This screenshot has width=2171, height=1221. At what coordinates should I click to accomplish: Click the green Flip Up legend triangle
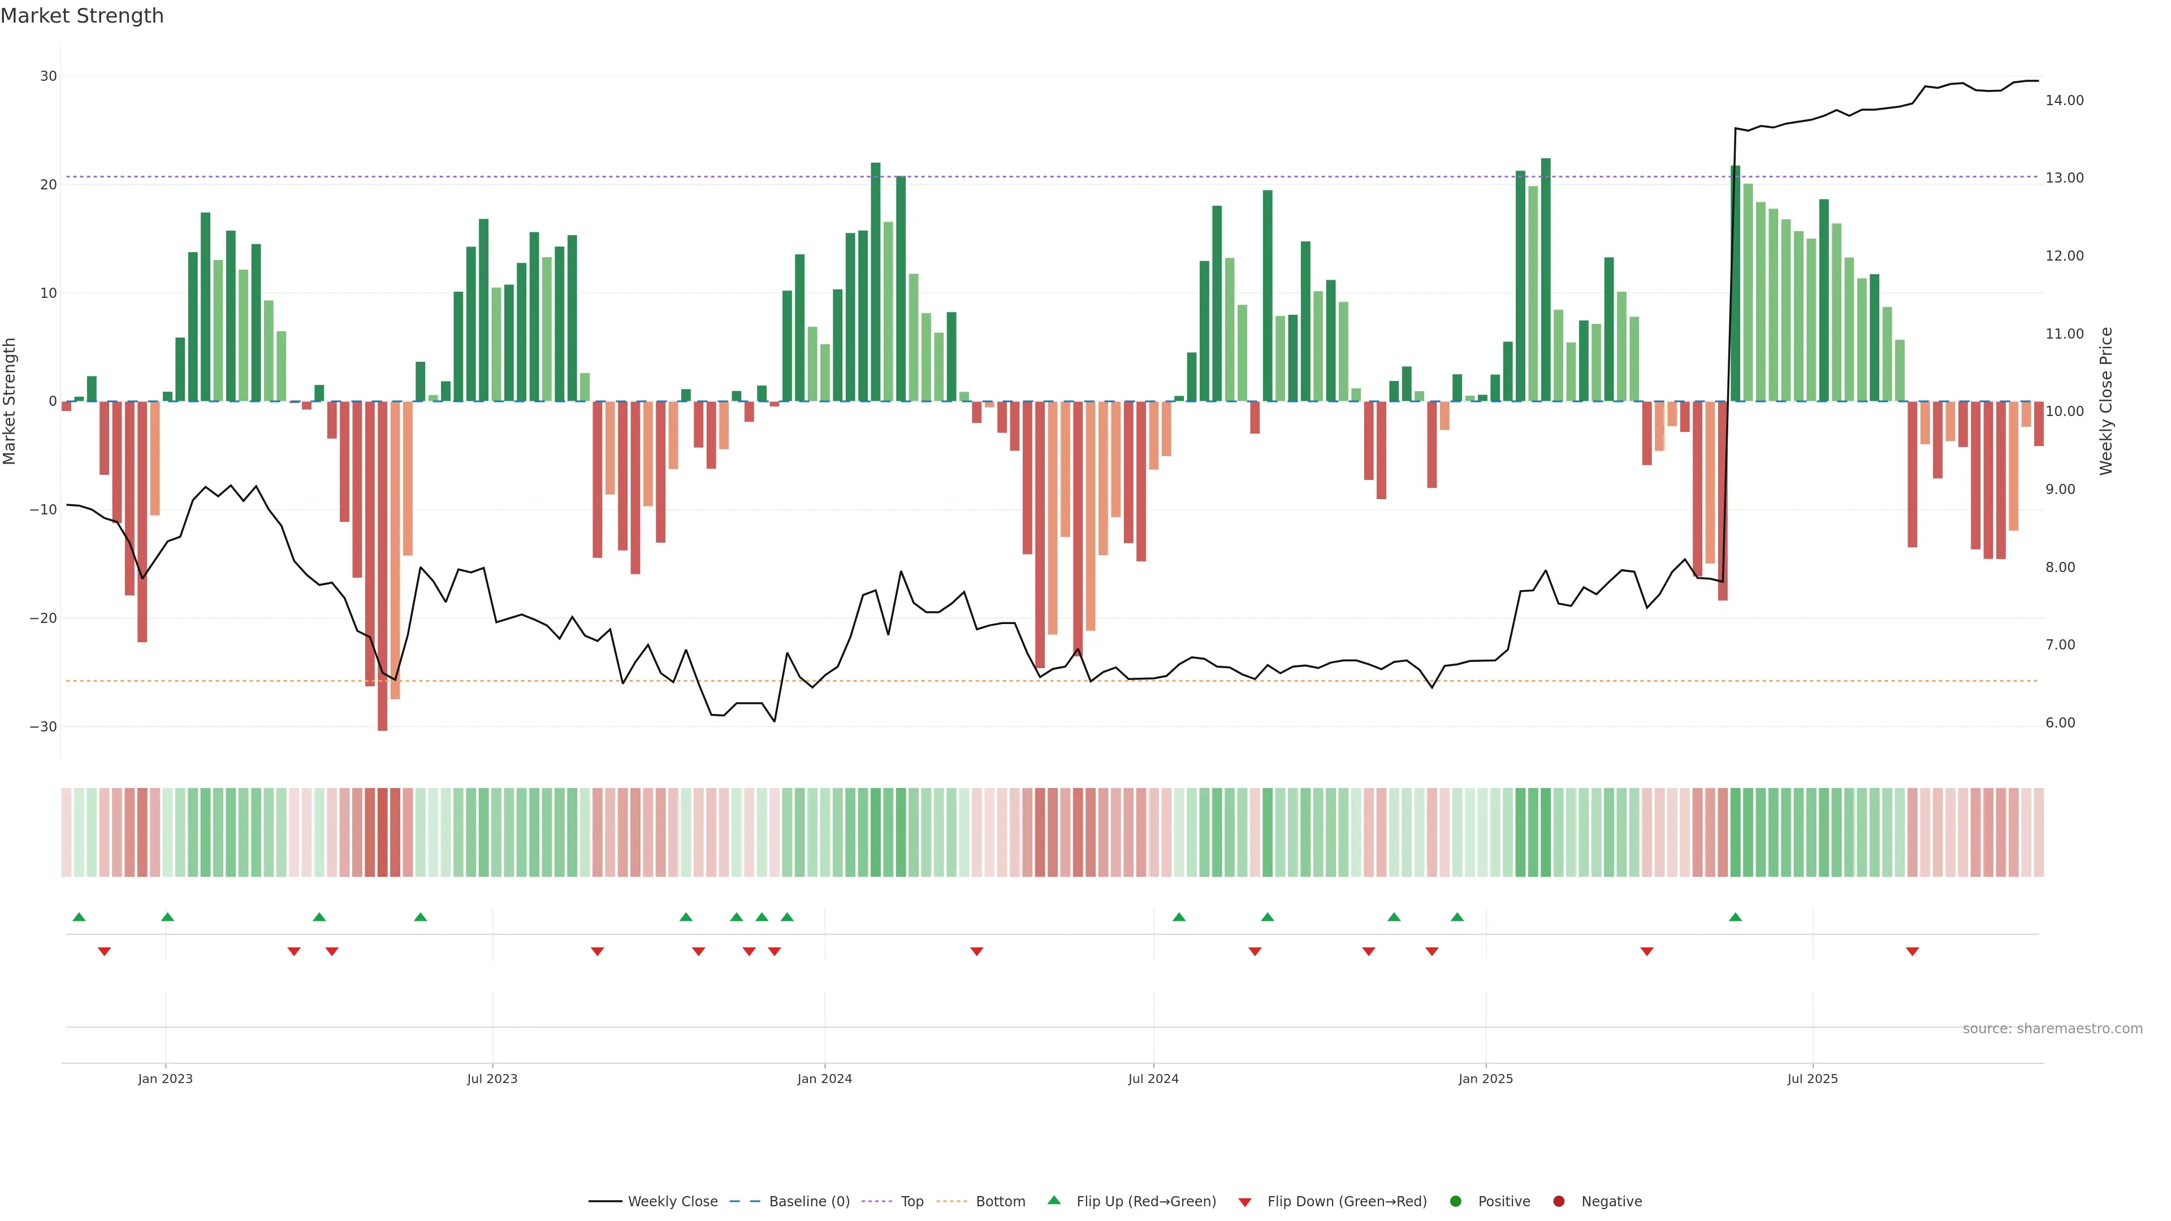coord(1053,1200)
